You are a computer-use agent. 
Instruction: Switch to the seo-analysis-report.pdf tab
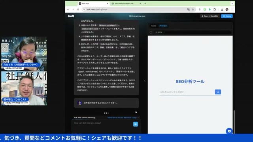(x=126, y=4)
